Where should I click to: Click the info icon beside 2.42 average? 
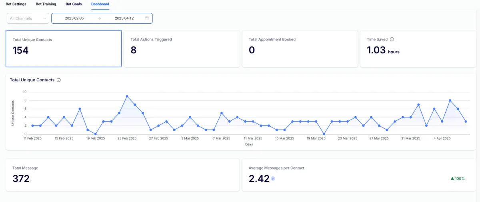pos(273,179)
